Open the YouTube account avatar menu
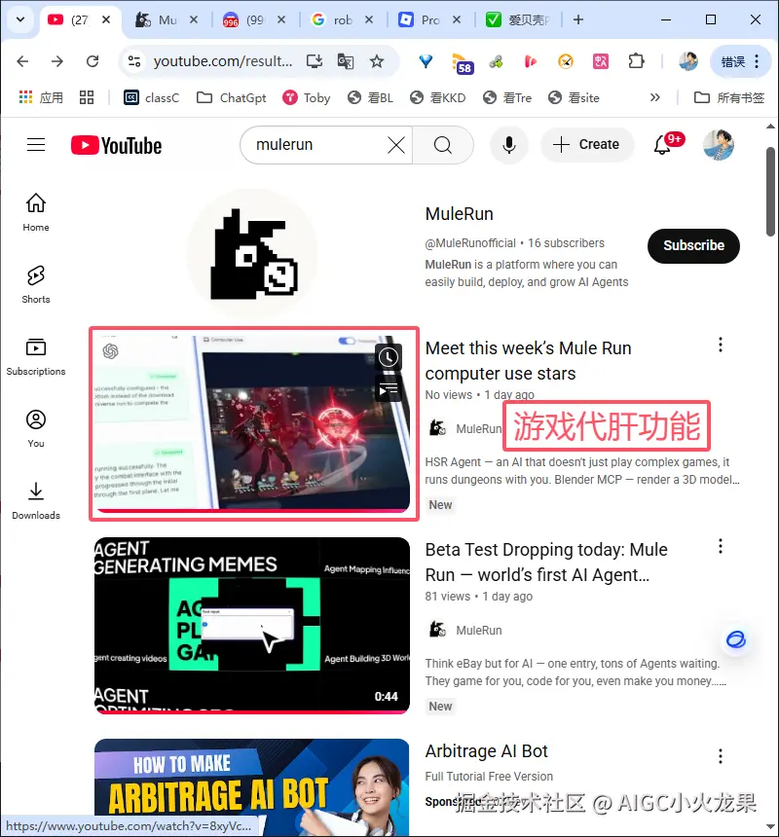The height and width of the screenshot is (837, 779). (x=718, y=145)
